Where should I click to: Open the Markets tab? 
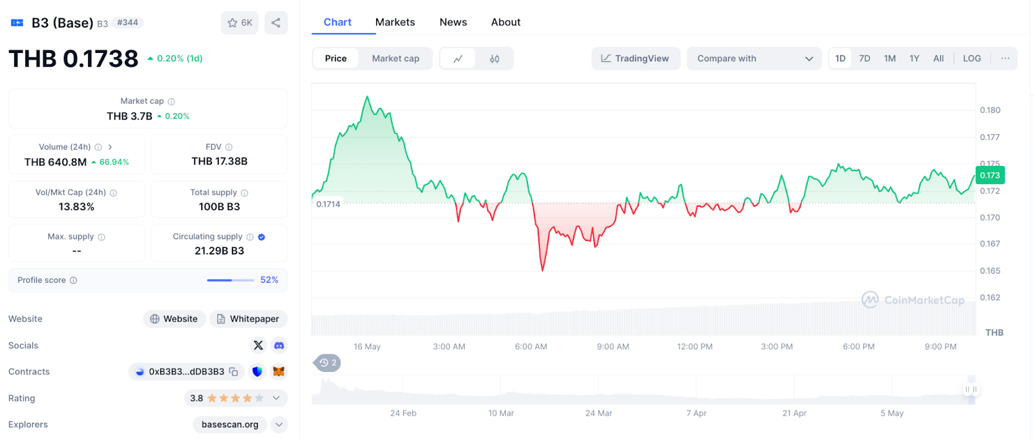tap(395, 22)
